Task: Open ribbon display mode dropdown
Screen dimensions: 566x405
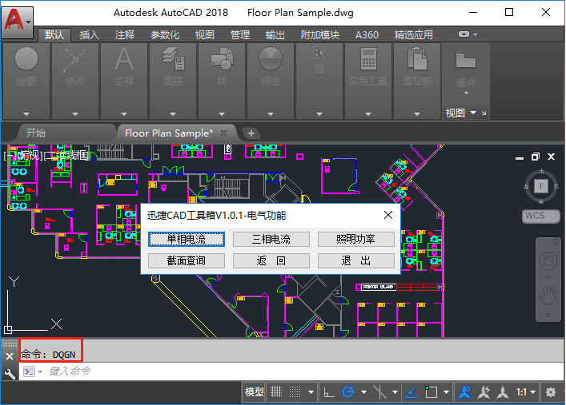Action: tap(475, 34)
